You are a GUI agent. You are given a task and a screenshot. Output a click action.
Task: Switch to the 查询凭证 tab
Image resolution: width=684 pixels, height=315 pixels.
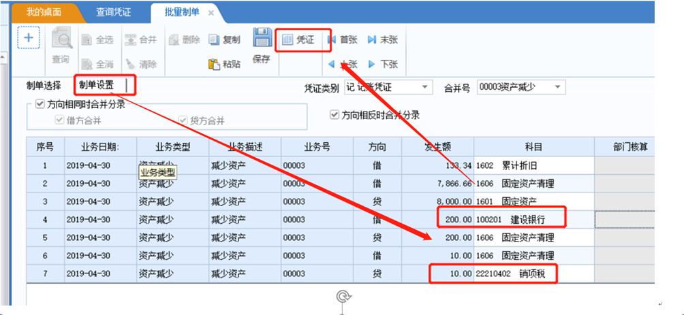[x=114, y=12]
